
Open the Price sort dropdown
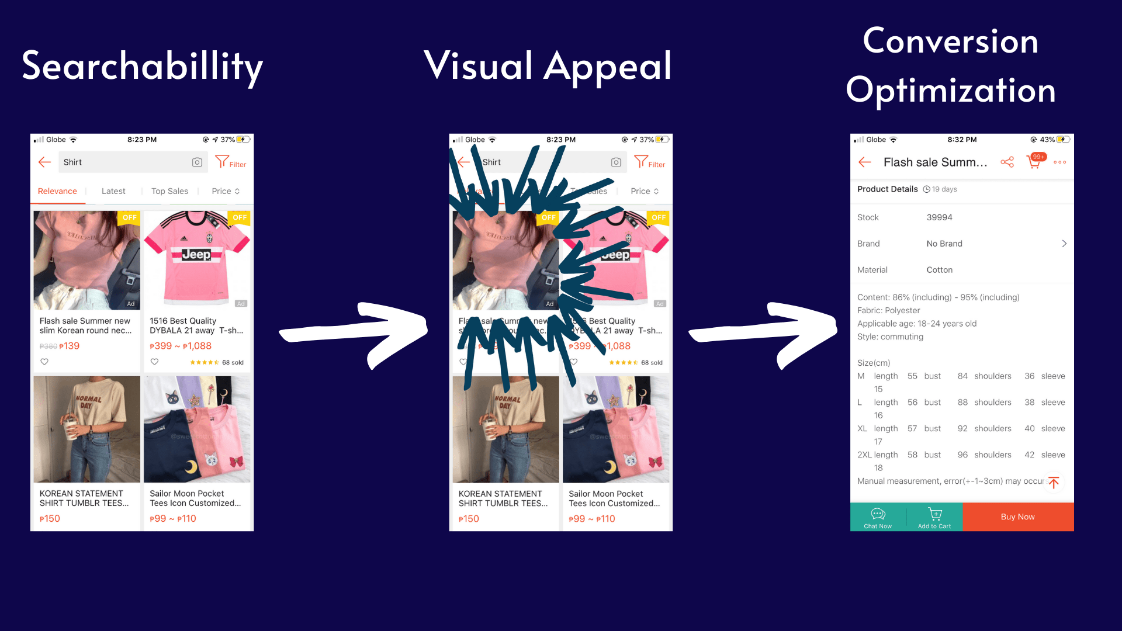227,190
